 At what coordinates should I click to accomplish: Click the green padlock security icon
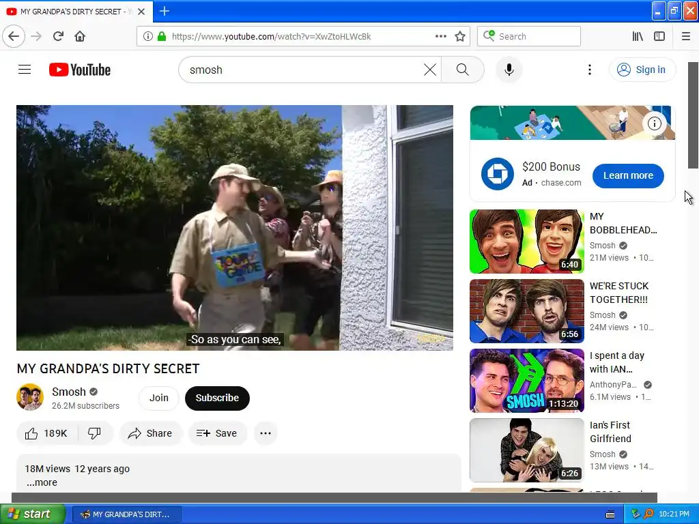point(162,36)
